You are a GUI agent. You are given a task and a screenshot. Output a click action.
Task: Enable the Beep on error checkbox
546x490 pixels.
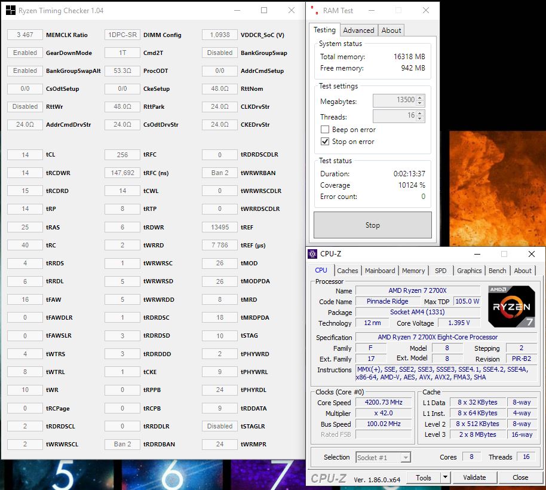point(325,130)
